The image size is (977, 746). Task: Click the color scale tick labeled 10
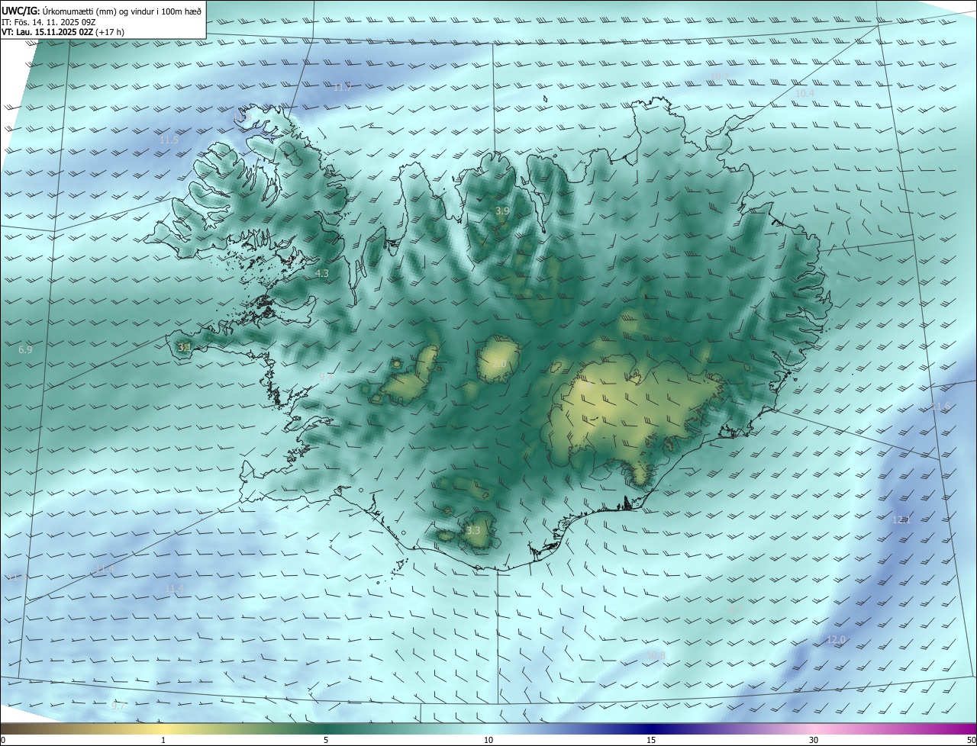[488, 740]
